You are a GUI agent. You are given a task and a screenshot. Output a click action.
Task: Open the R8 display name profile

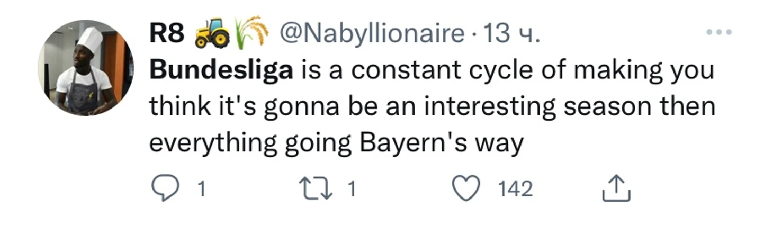[167, 35]
